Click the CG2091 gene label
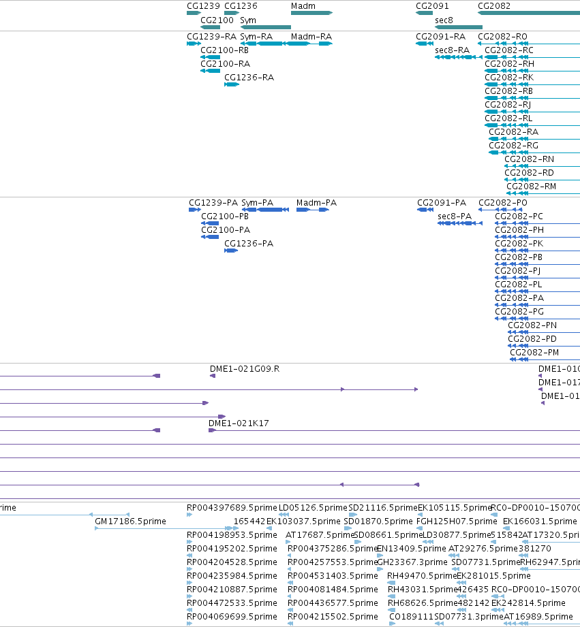The height and width of the screenshot is (627, 580). 432,6
